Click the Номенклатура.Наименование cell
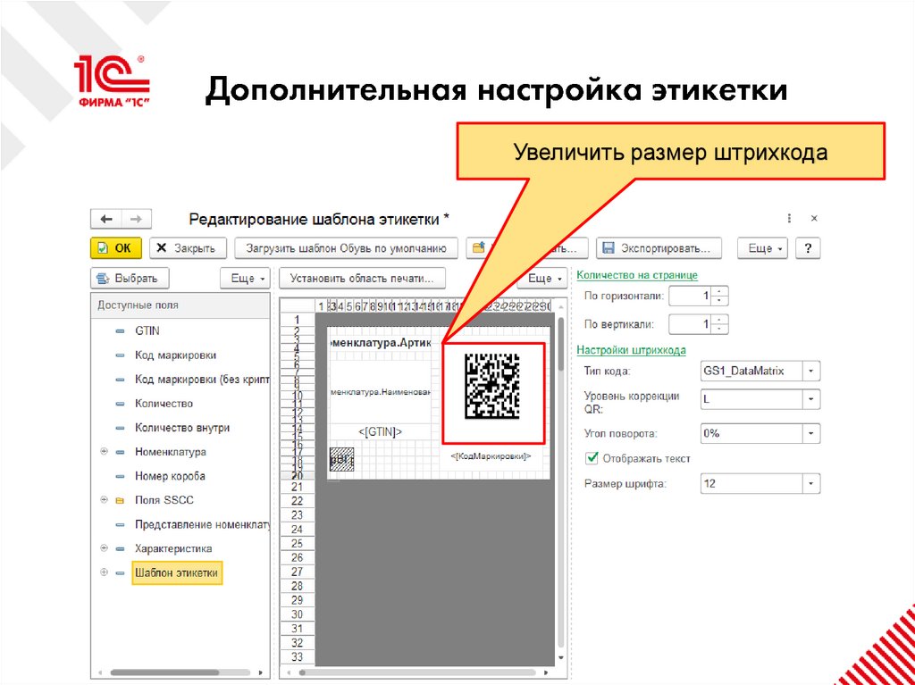This screenshot has height=685, width=915. (381, 393)
